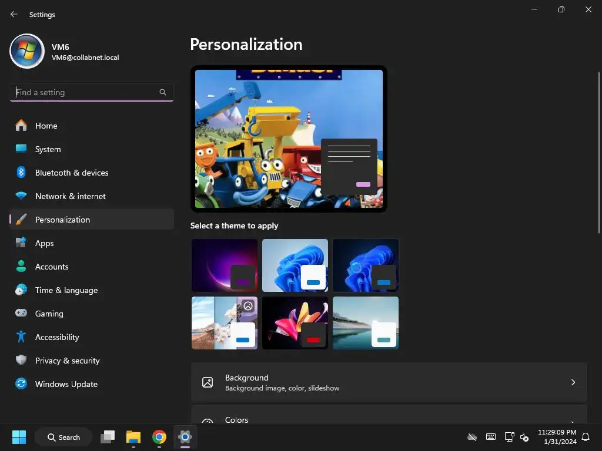This screenshot has height=451, width=602.
Task: Click the Background picture icon
Action: click(x=208, y=382)
